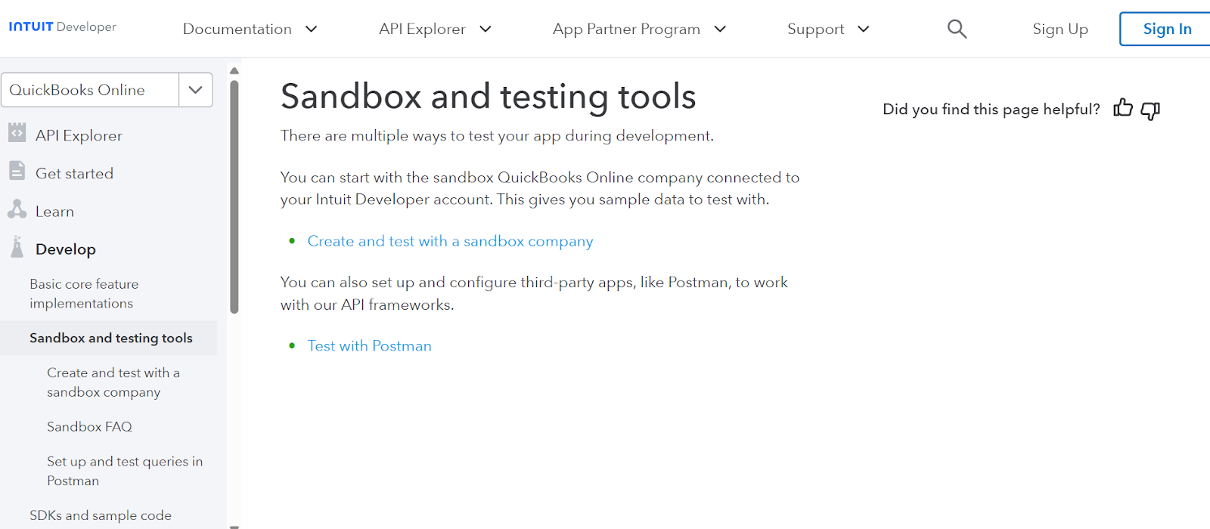Screen dimensions: 1210x529
Task: Select Sandbox and testing tools sidebar item
Action: (x=109, y=338)
